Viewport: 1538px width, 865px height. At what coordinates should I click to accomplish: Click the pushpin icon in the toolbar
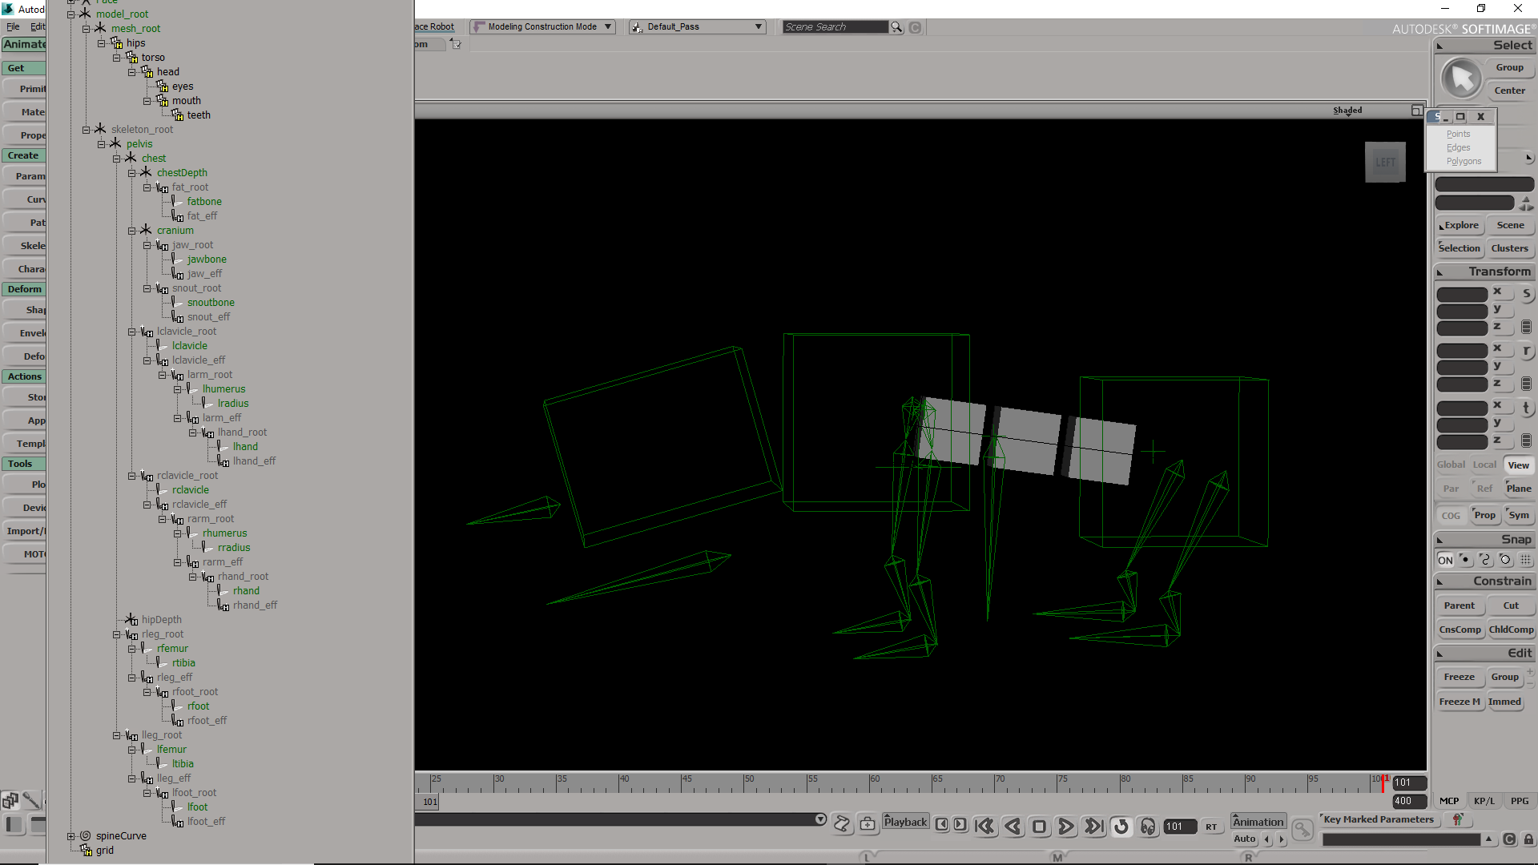click(456, 44)
